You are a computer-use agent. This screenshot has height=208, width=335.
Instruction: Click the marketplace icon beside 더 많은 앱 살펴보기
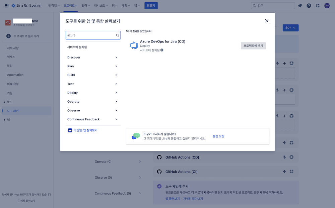70,130
